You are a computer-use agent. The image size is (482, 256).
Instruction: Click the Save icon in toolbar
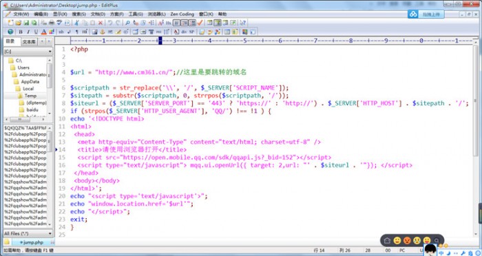coord(26,23)
